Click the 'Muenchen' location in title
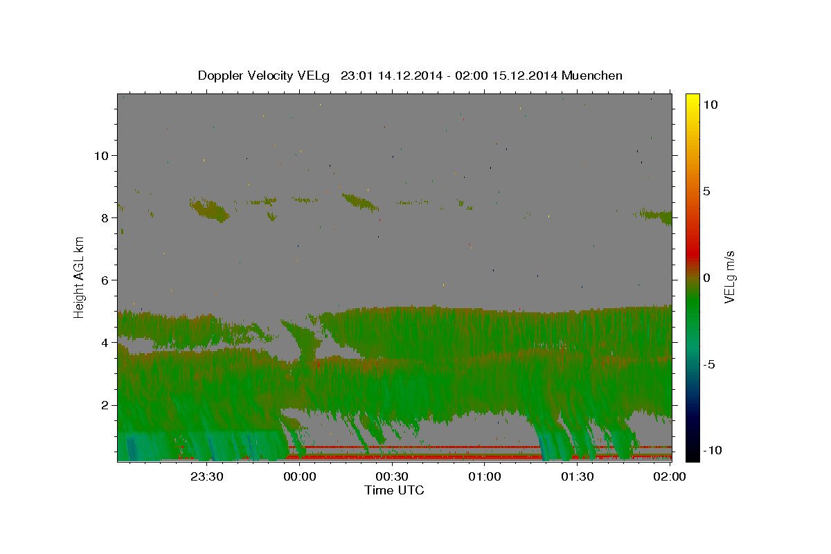This screenshot has height=554, width=831. pos(592,75)
